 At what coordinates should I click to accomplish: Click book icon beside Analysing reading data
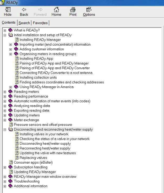pyautogui.click(x=10, y=106)
